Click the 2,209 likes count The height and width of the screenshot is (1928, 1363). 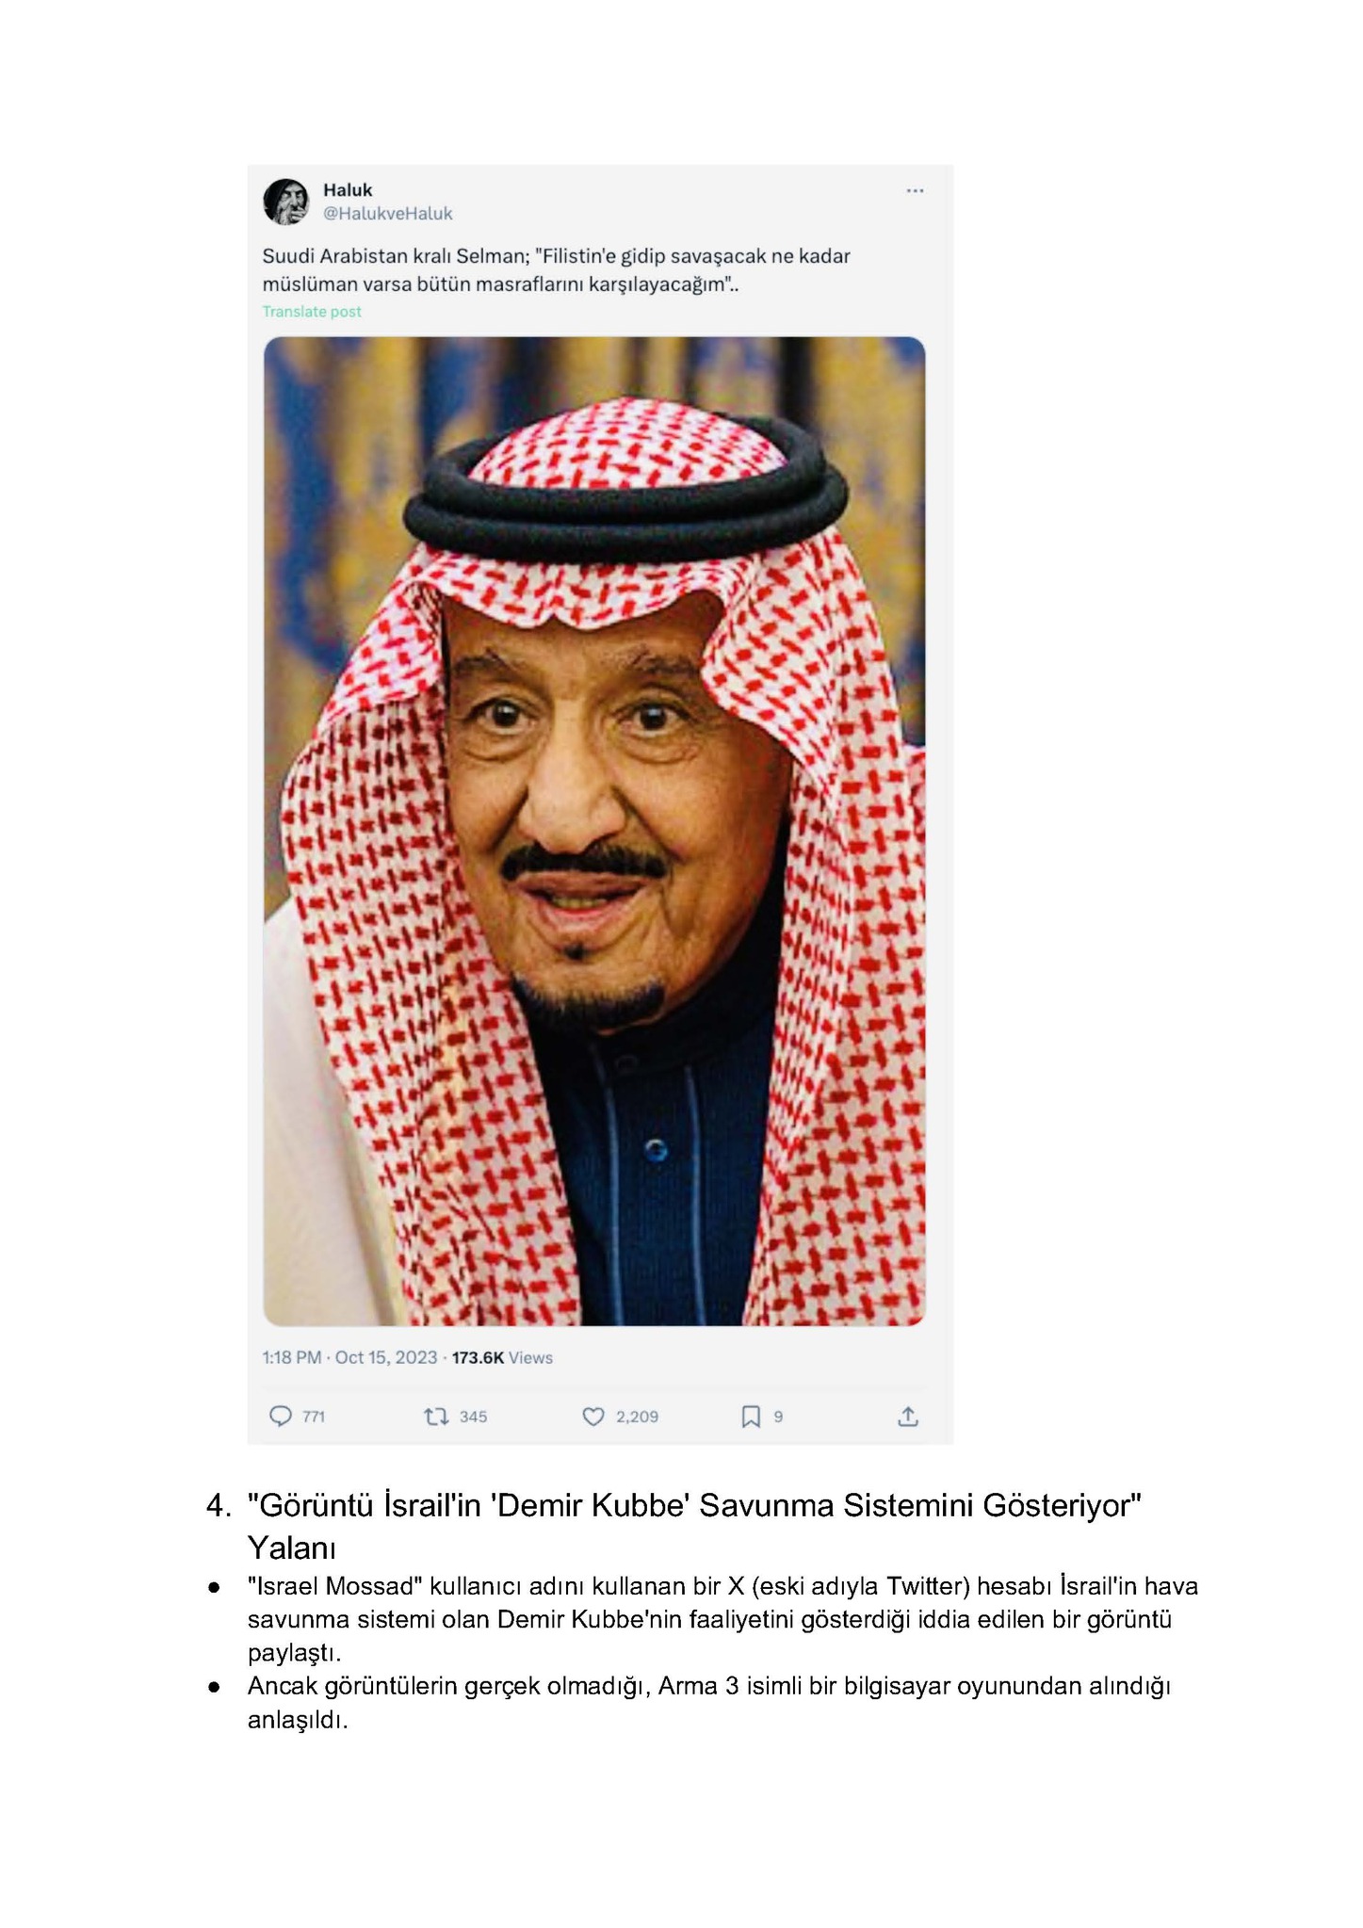click(637, 1417)
